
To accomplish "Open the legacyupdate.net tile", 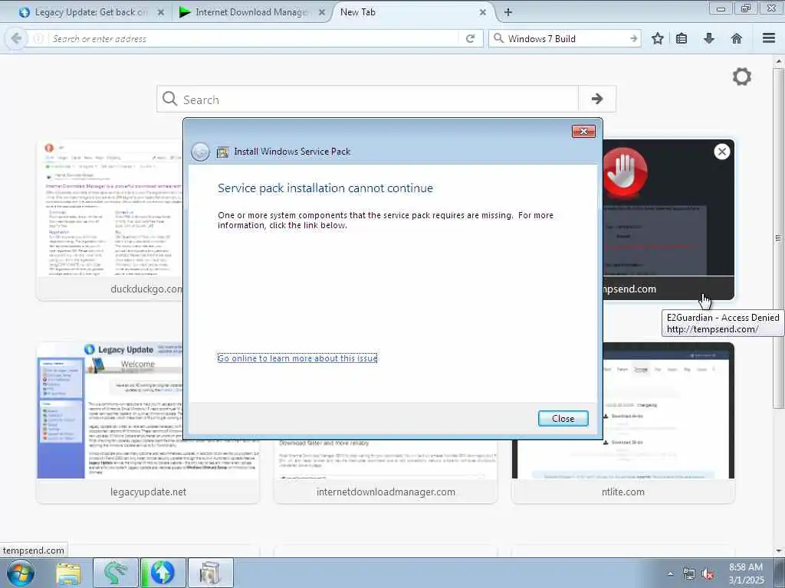I will 148,423.
